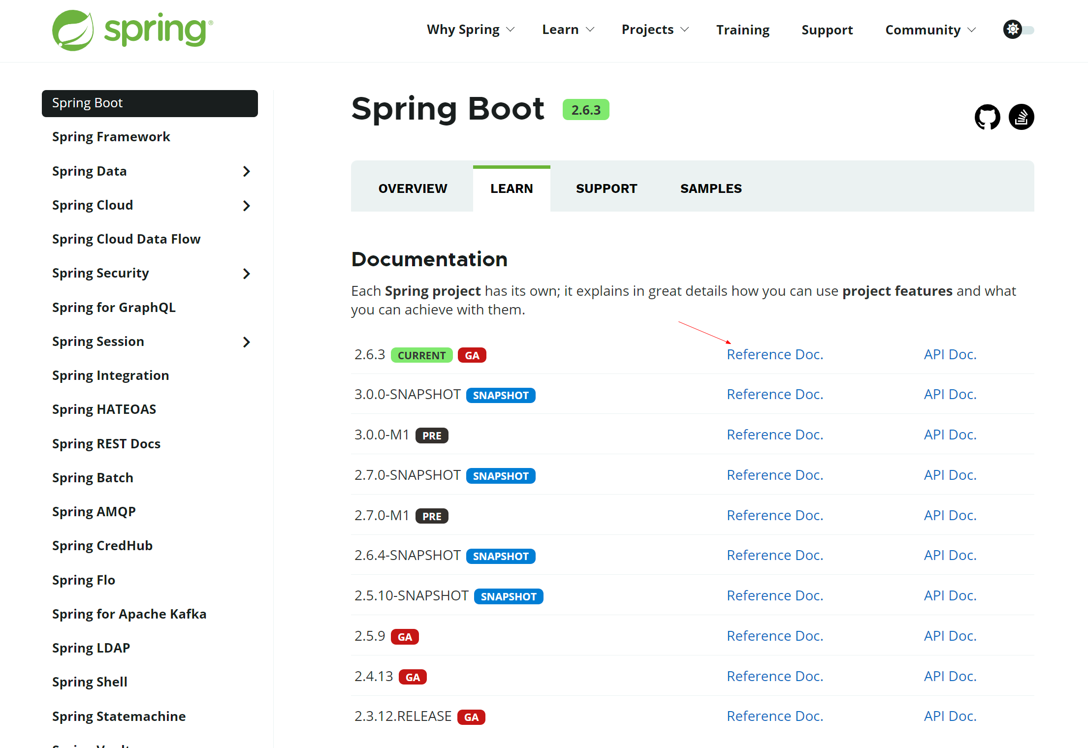Expand the Spring Security submenu chevron
This screenshot has width=1088, height=748.
click(x=247, y=274)
